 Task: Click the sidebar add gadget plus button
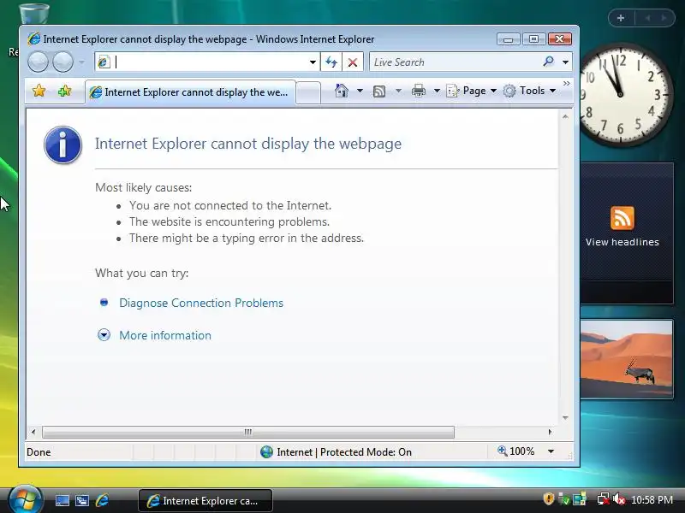click(x=621, y=18)
